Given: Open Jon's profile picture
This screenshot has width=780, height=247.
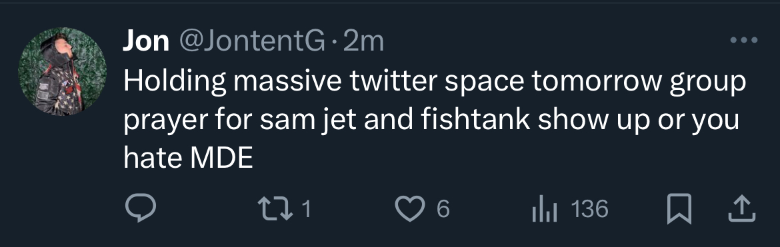Looking at the screenshot, I should [x=62, y=71].
